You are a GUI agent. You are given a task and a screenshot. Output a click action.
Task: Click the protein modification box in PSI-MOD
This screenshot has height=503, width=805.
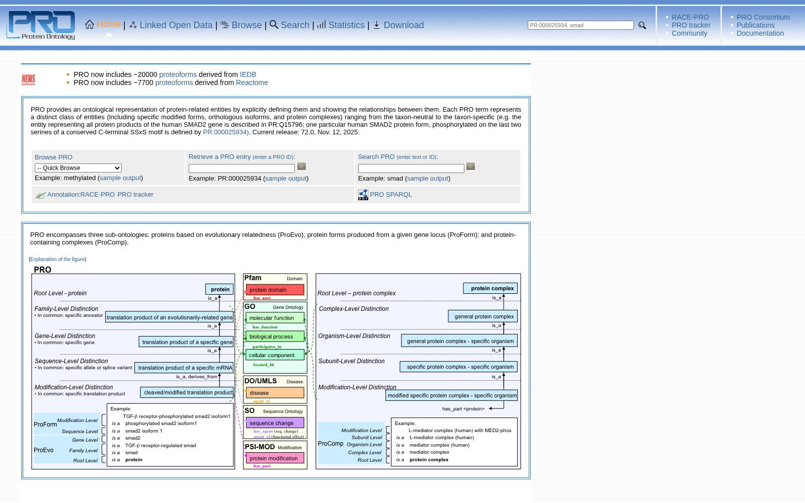(275, 458)
